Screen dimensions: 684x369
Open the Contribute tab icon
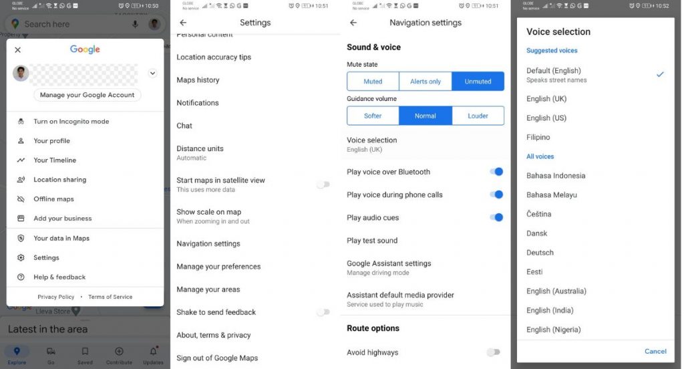coord(119,351)
